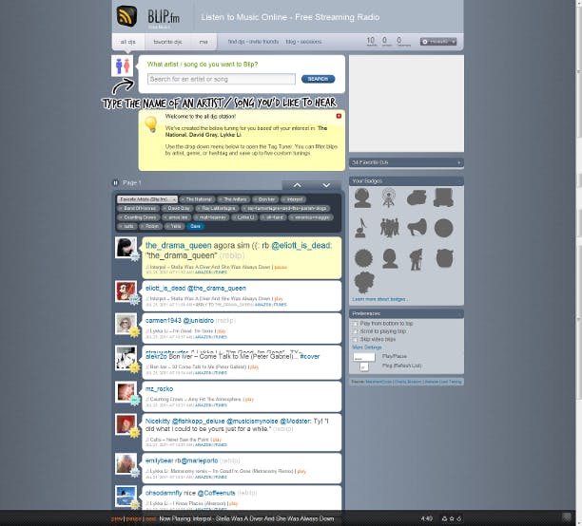Switch to the 'favorite djs' tab
582x526 pixels.
point(167,42)
